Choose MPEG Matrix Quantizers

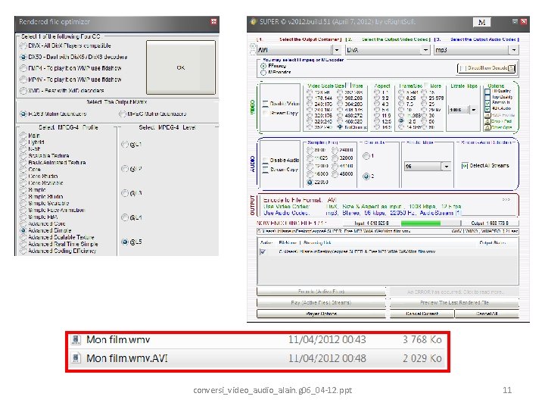tap(122, 114)
